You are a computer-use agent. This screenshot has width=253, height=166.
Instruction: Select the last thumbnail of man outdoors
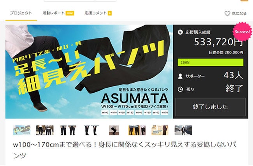(x=183, y=130)
